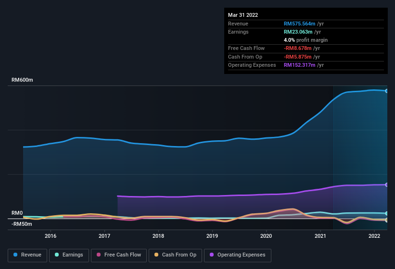Click the Operating Expenses tooltip label
This screenshot has width=395, height=269.
point(252,65)
